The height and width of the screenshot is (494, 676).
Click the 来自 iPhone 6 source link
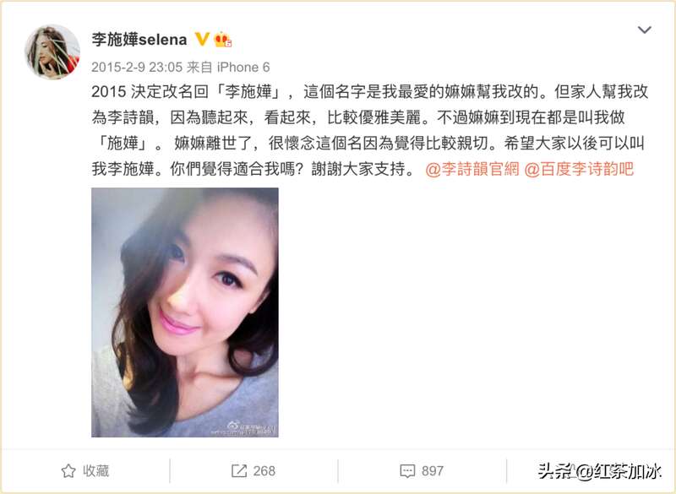coord(228,68)
